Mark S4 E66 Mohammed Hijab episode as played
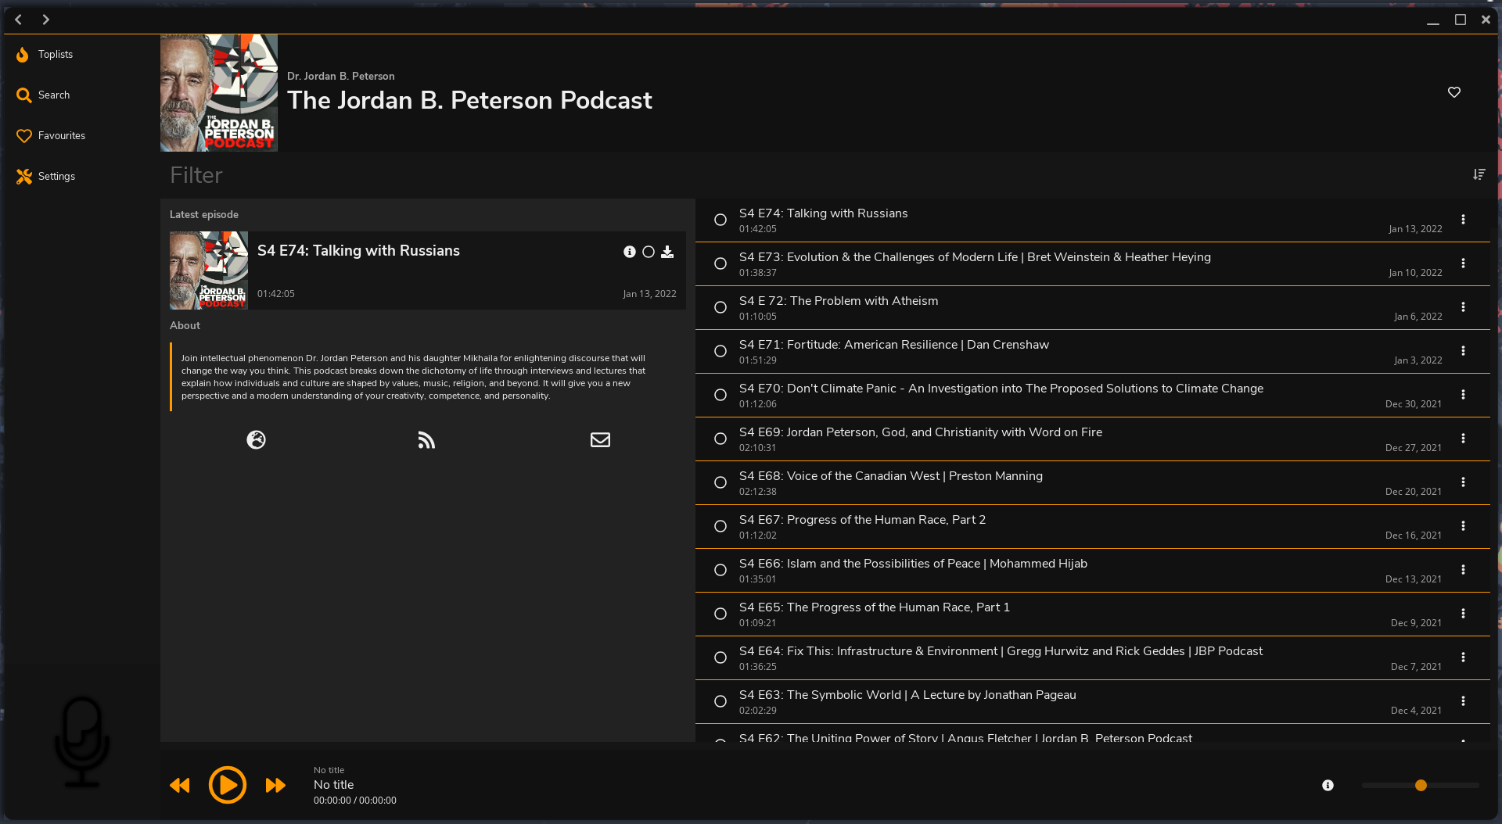The image size is (1502, 824). click(x=720, y=571)
